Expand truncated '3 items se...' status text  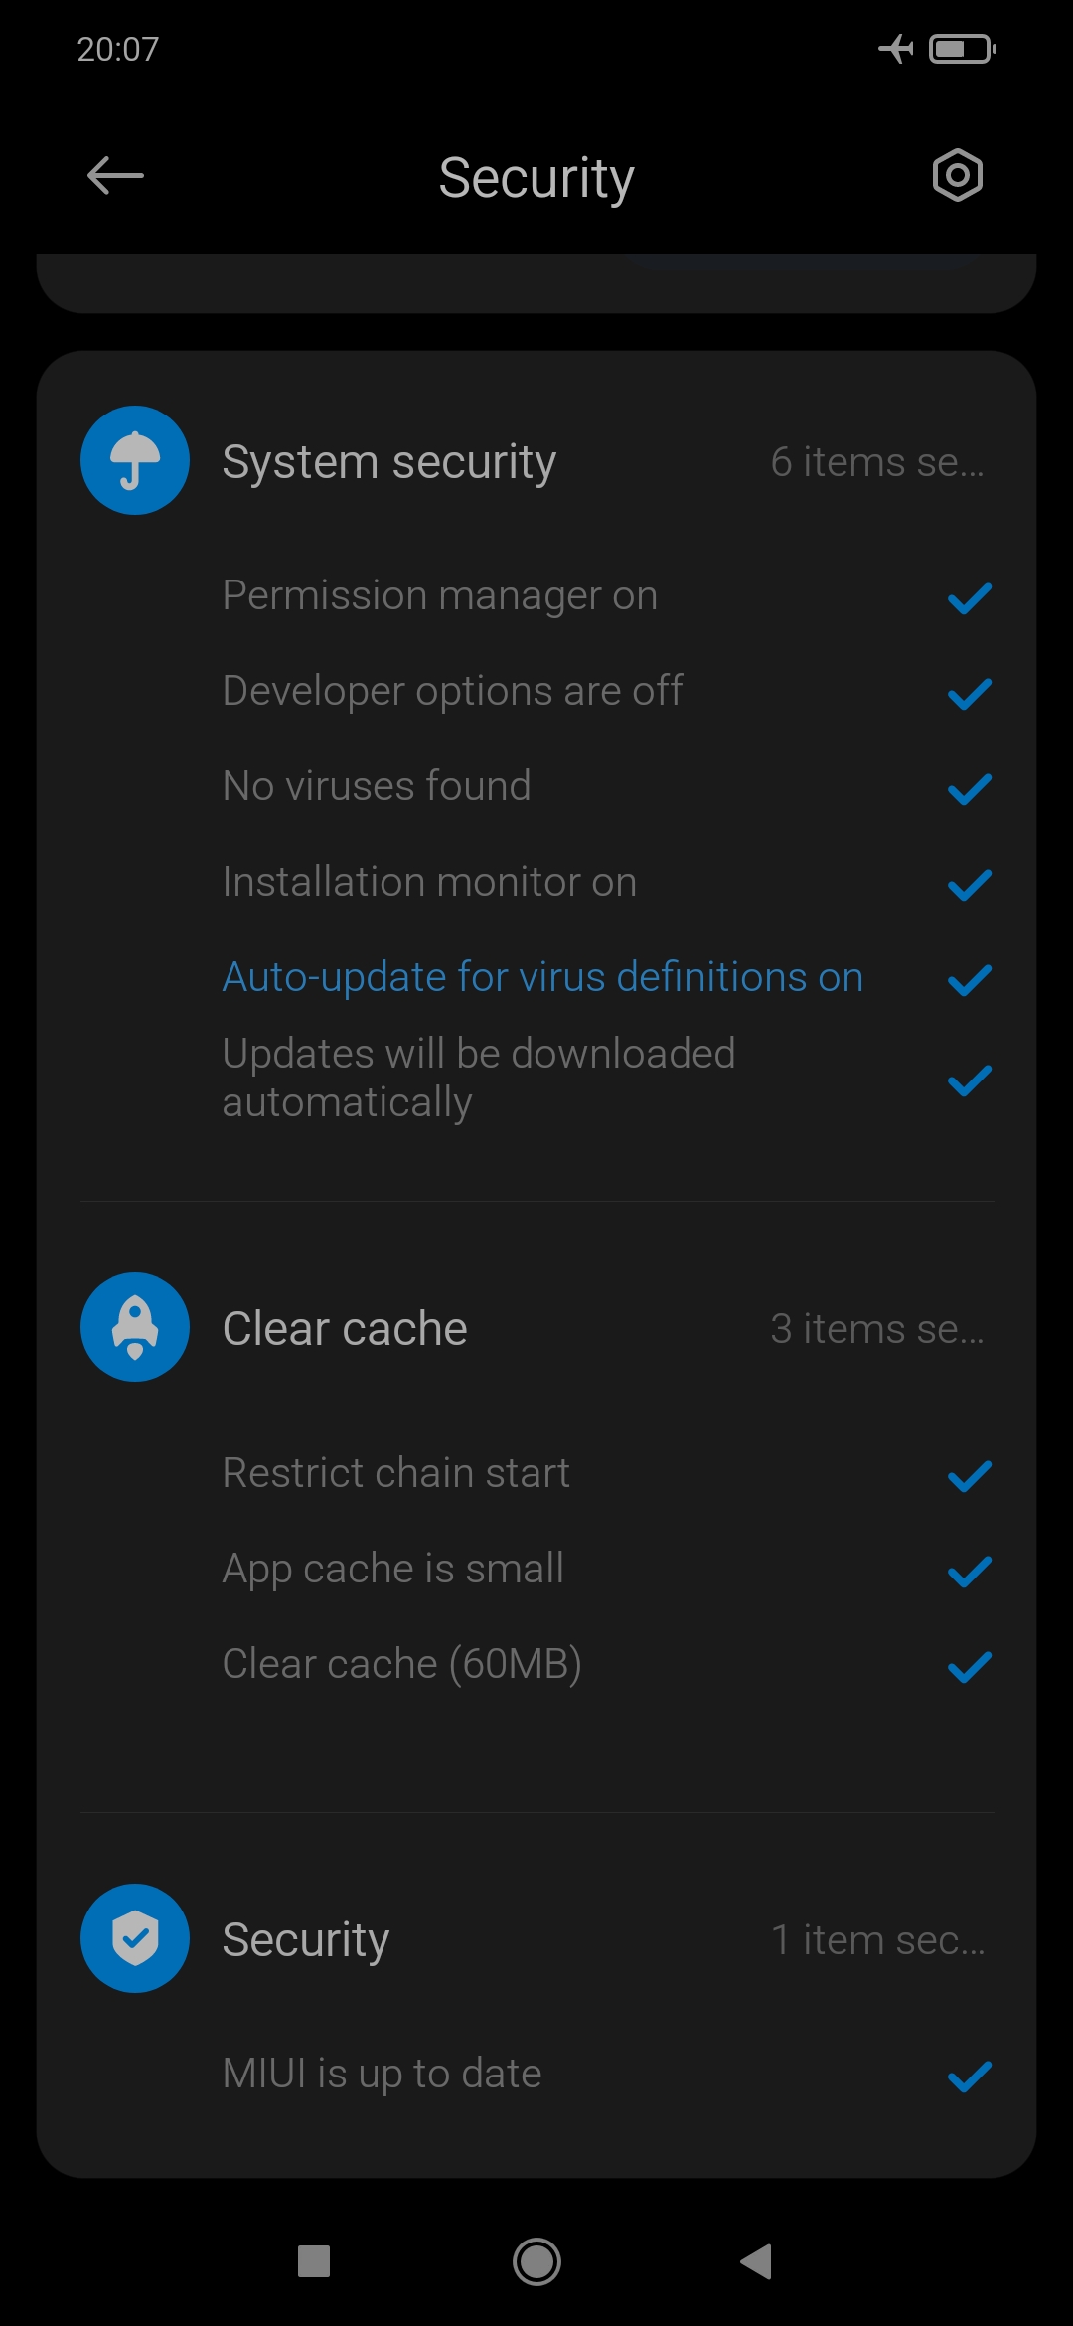pyautogui.click(x=877, y=1329)
